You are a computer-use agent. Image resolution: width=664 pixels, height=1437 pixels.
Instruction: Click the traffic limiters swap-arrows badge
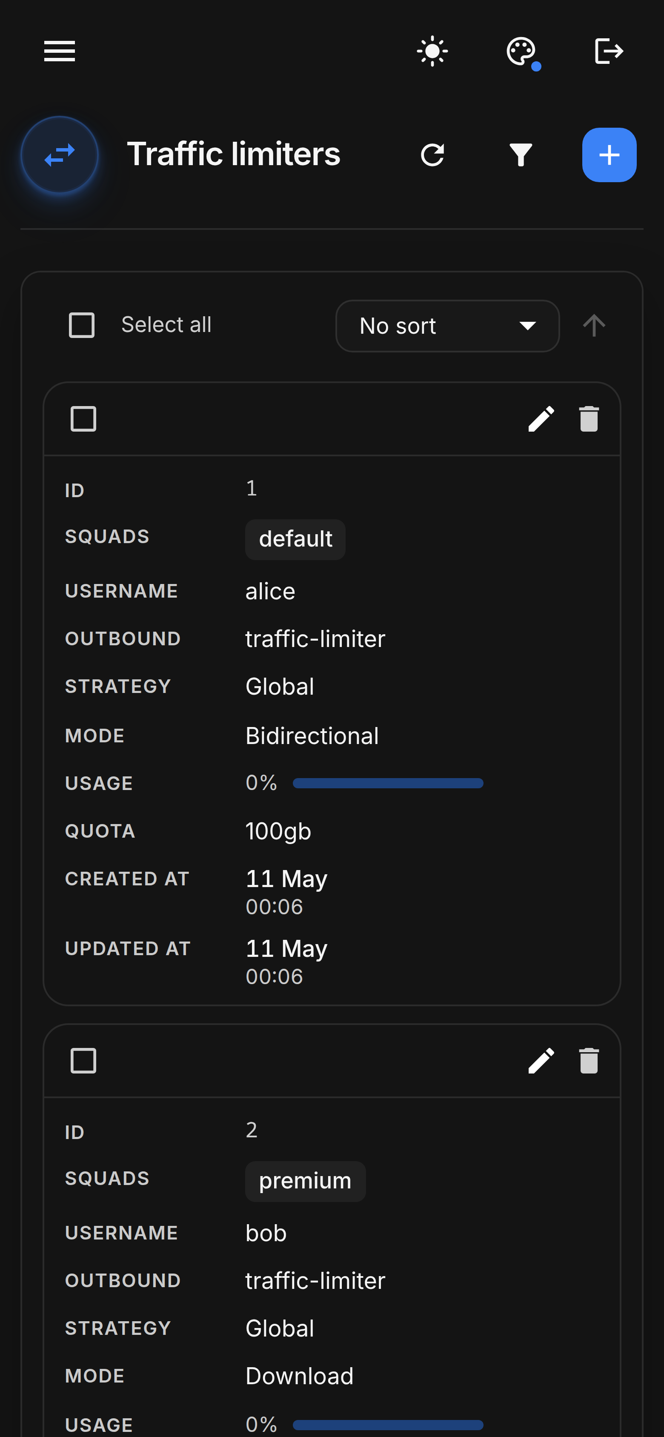60,155
